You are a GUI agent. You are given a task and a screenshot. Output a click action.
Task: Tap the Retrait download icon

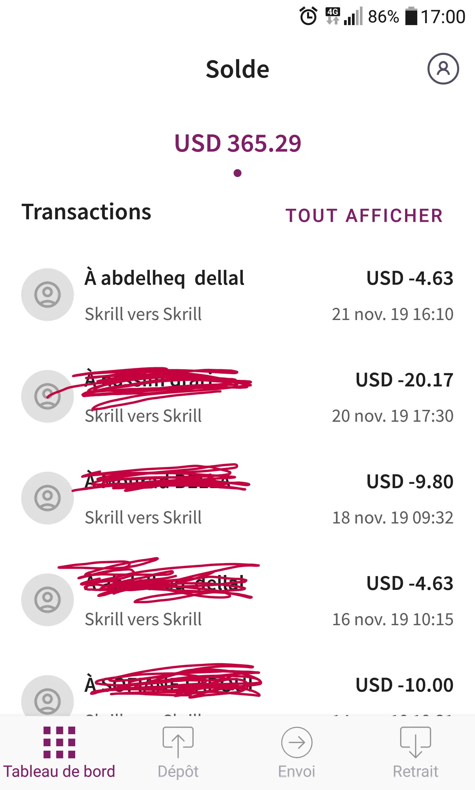415,742
